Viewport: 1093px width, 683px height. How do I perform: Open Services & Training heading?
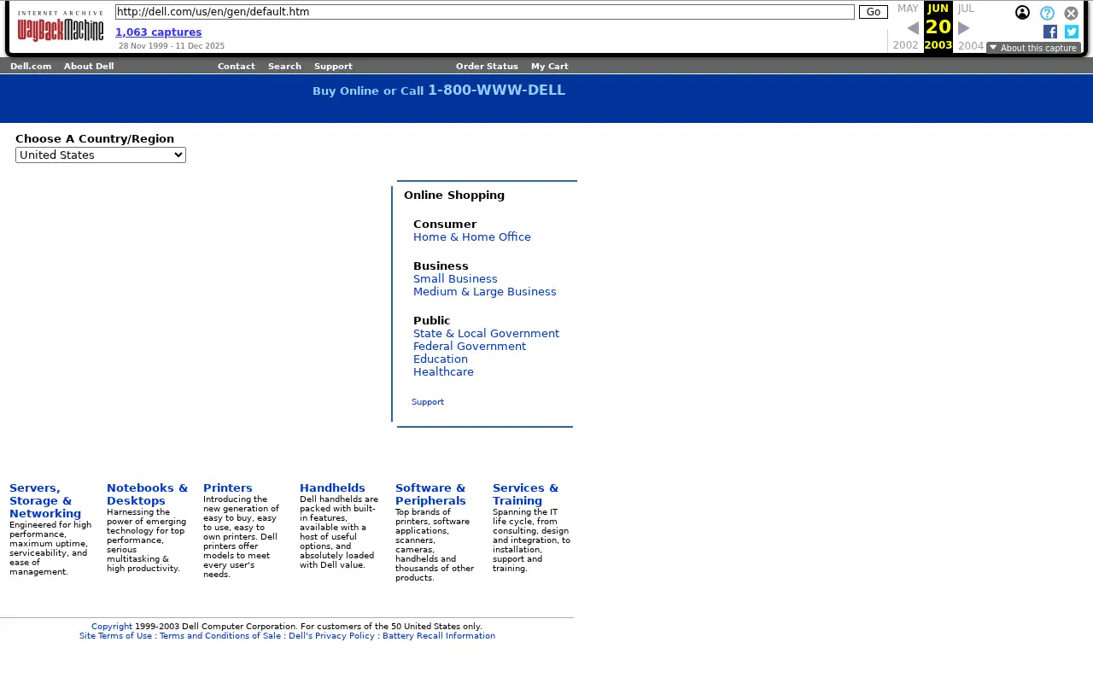pyautogui.click(x=525, y=494)
